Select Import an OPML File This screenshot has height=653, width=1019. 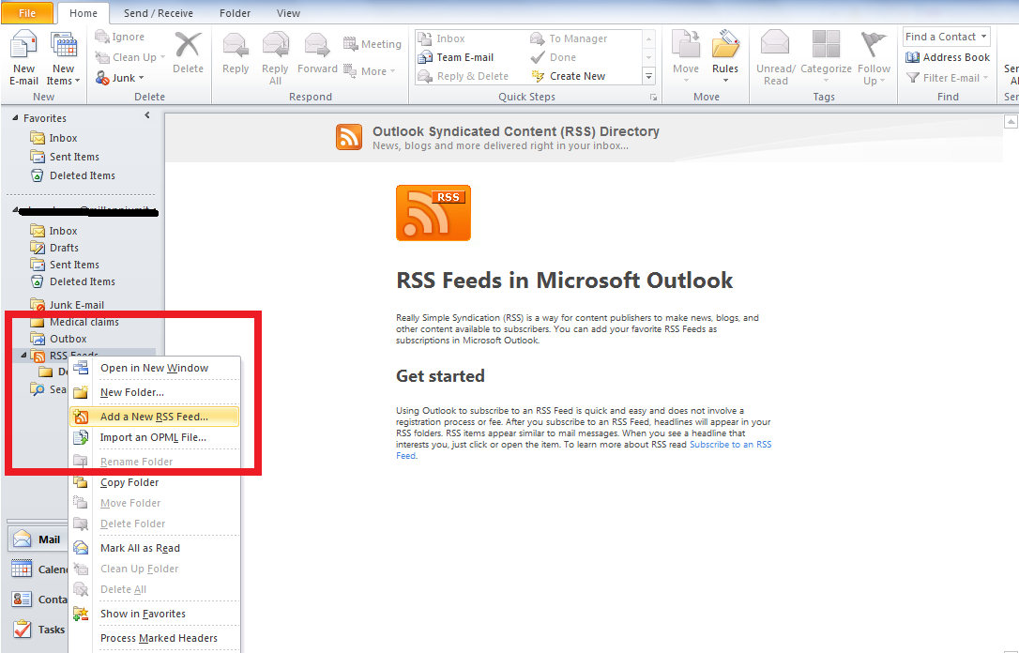point(154,437)
